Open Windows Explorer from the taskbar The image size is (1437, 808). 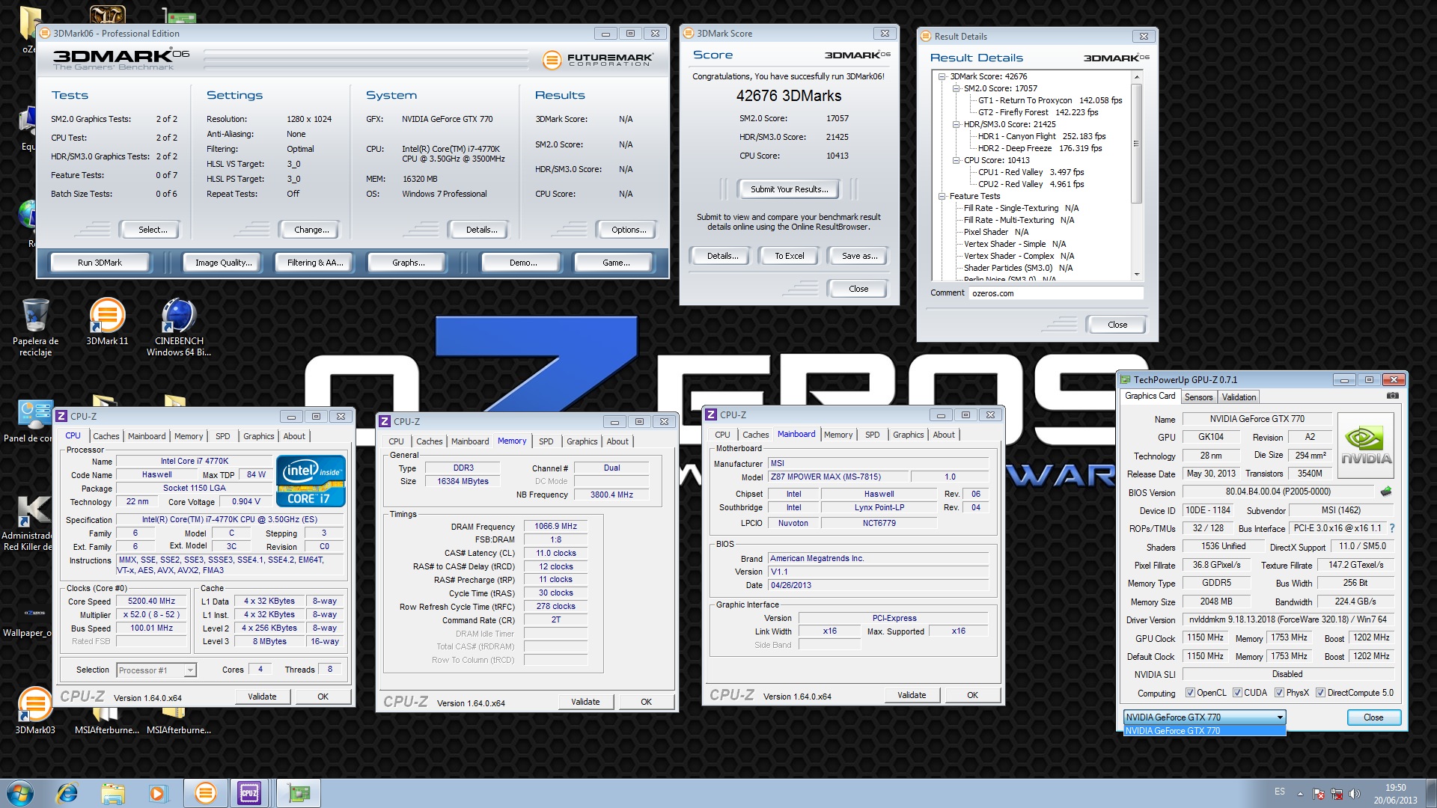(112, 793)
